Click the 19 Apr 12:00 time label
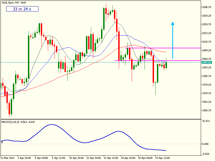 tap(163, 158)
